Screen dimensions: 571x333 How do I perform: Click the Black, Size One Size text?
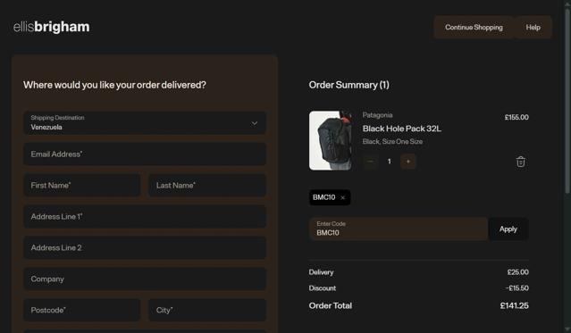[392, 142]
